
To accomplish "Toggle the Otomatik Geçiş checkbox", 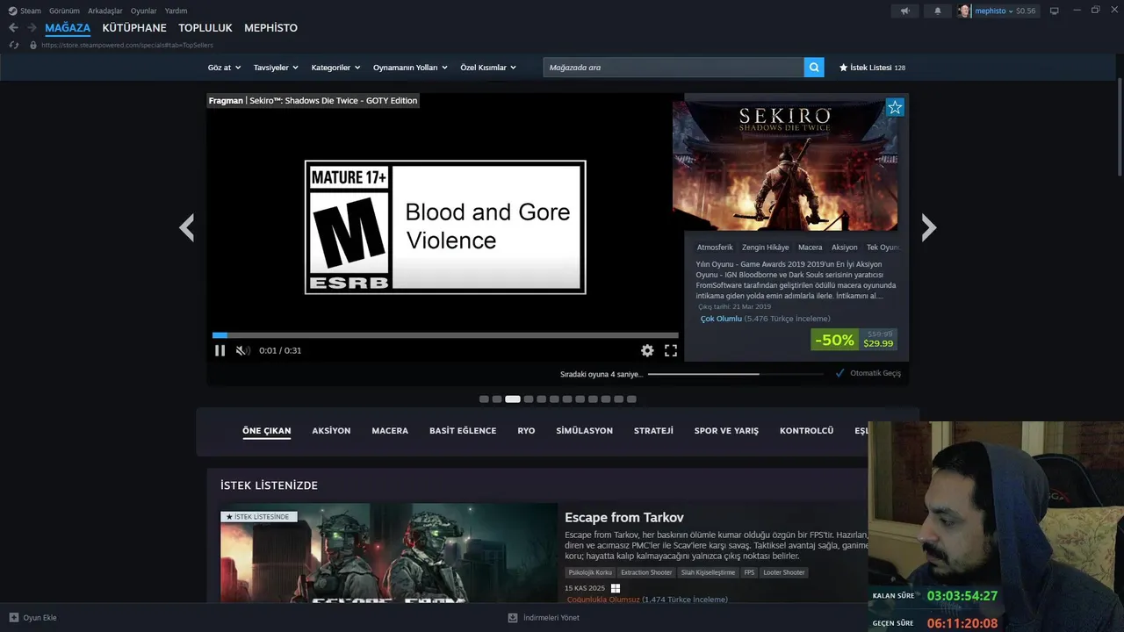I will click(x=840, y=373).
